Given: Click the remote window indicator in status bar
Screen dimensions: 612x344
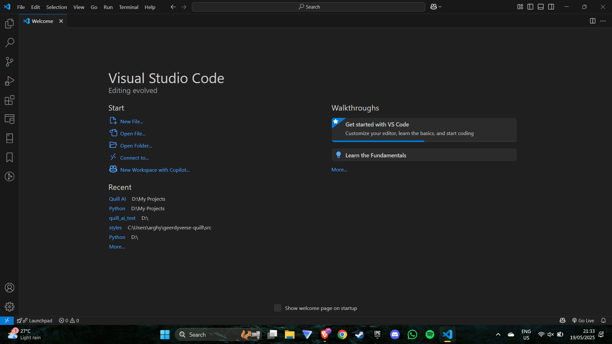Looking at the screenshot, I should 7,320.
